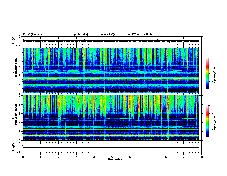Click the start UT time label
The height and width of the screenshot is (176, 227).
click(138, 35)
